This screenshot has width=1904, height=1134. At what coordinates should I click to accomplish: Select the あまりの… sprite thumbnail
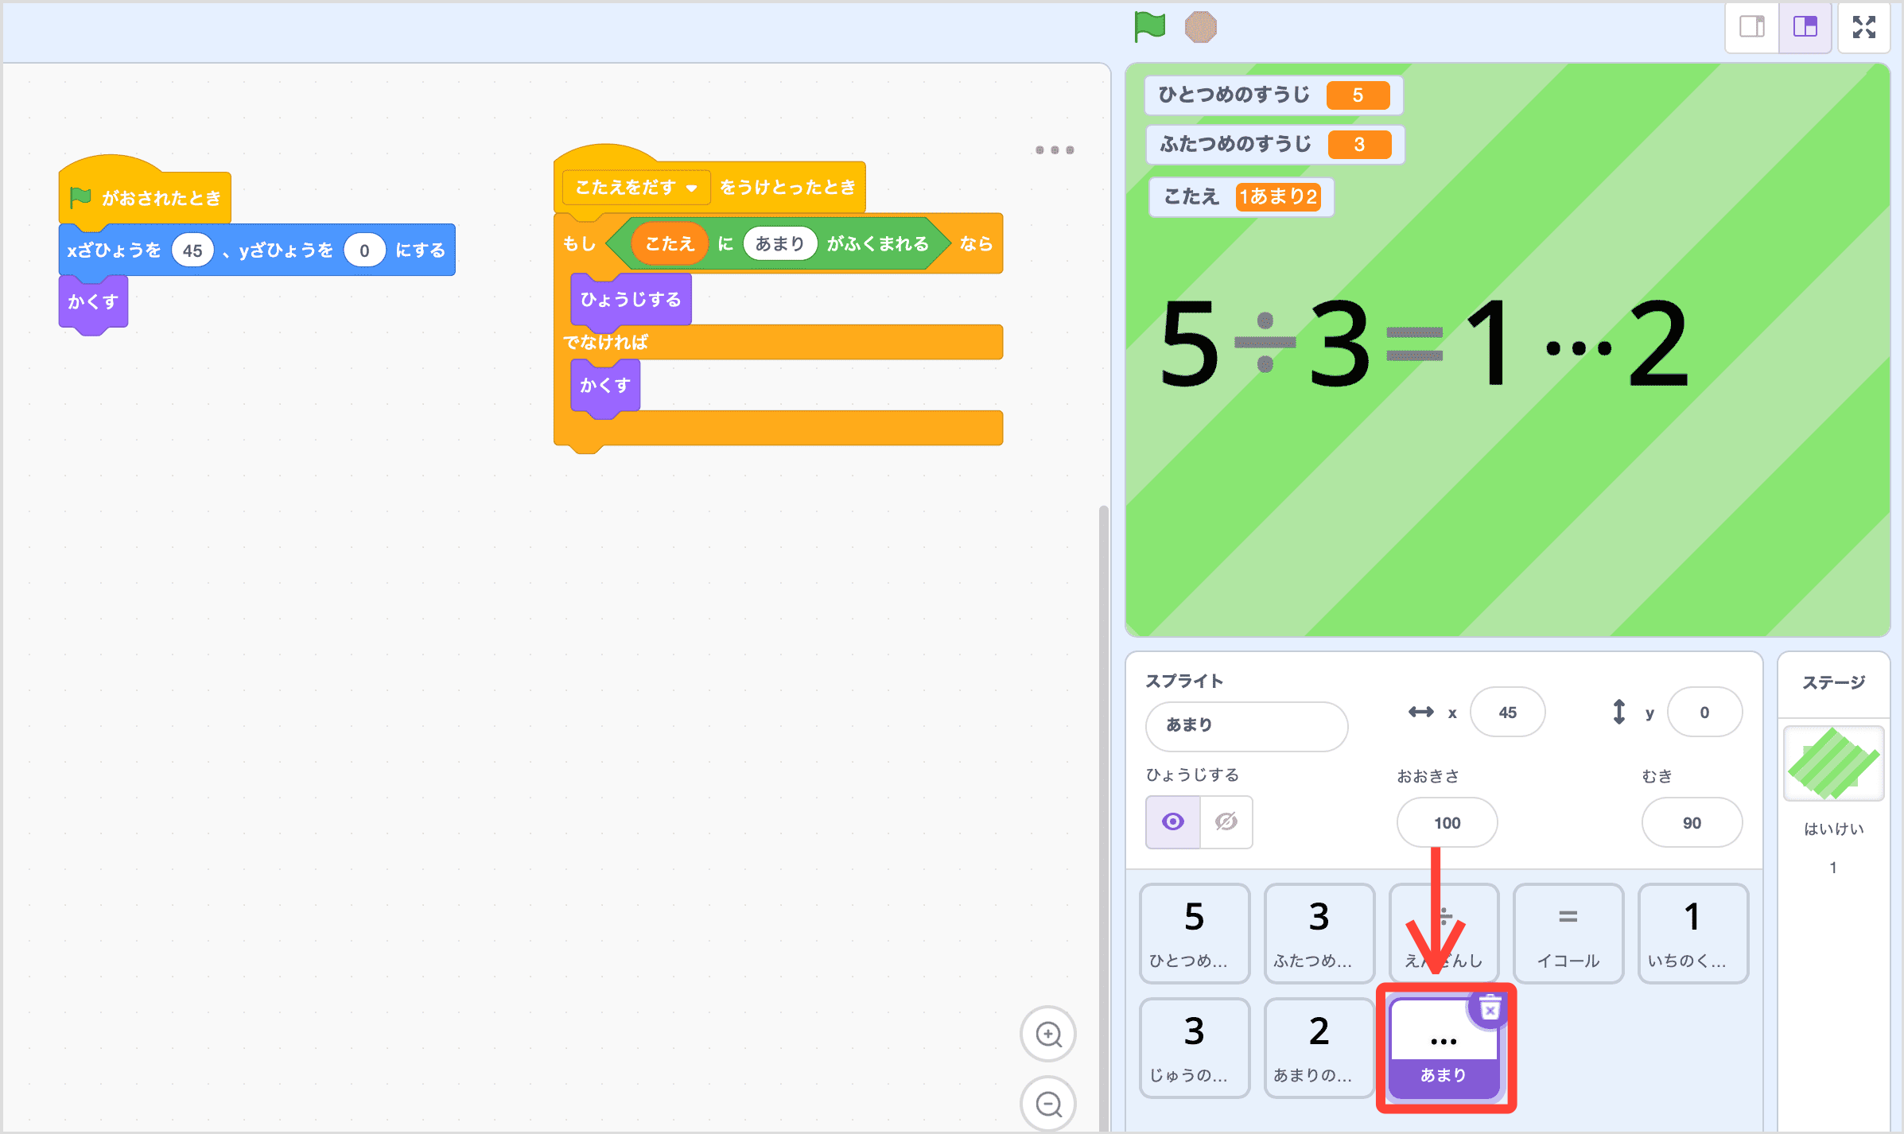[x=1319, y=1048]
